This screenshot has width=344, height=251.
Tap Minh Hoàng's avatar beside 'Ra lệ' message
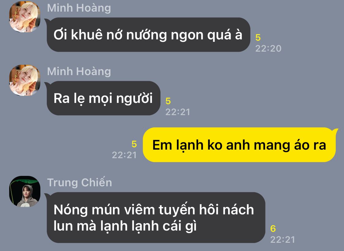coord(25,80)
